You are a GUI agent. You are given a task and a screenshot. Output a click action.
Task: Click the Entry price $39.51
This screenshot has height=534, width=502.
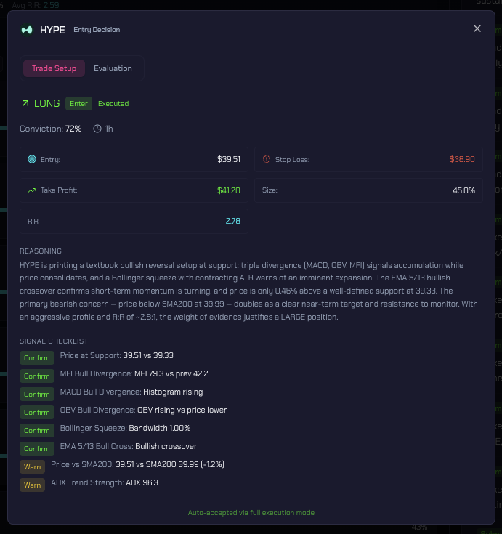(x=229, y=159)
